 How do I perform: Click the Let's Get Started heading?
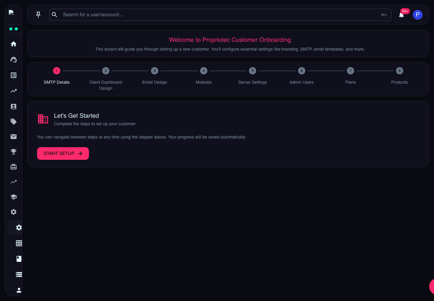pos(77,116)
